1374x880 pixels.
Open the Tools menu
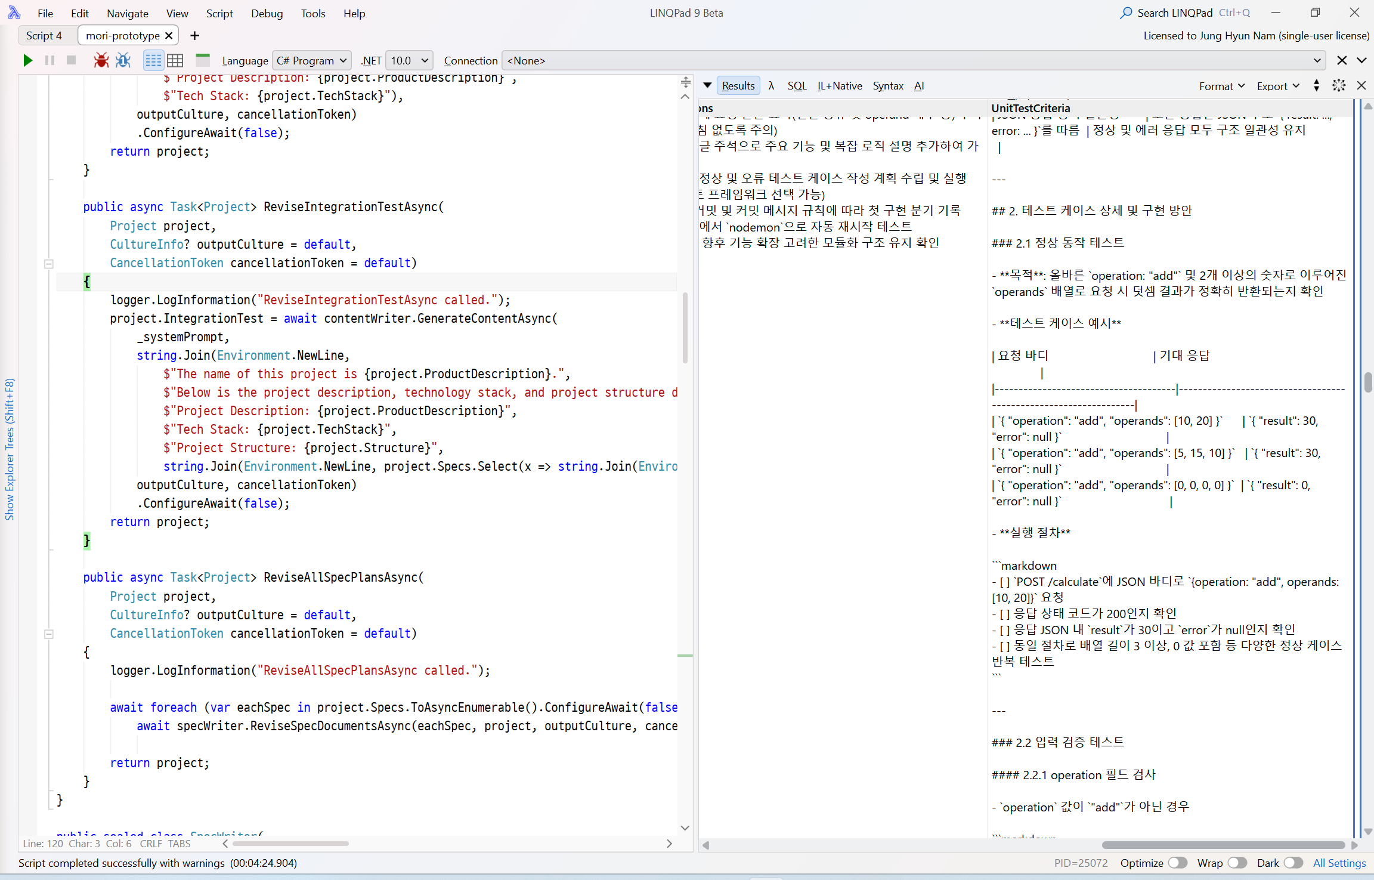point(313,13)
